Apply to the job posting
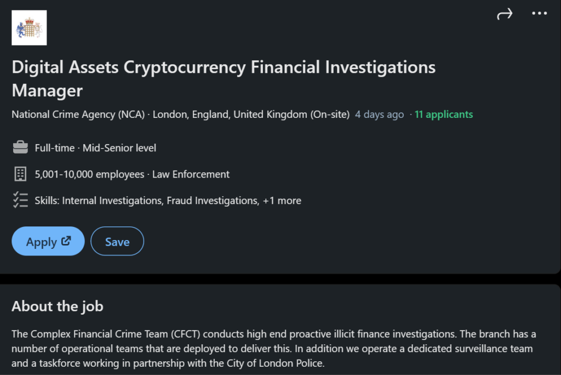This screenshot has height=375, width=561. (48, 241)
